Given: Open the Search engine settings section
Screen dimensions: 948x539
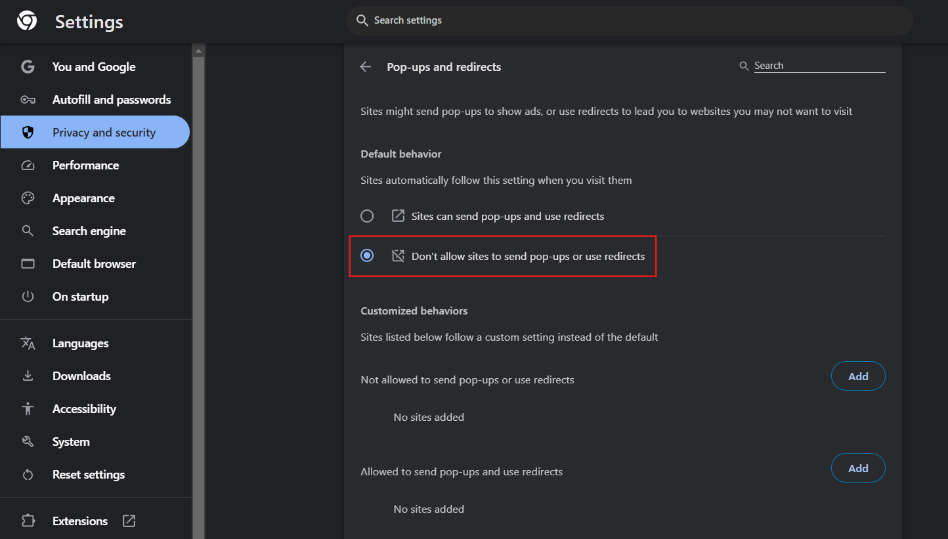Looking at the screenshot, I should pos(89,231).
